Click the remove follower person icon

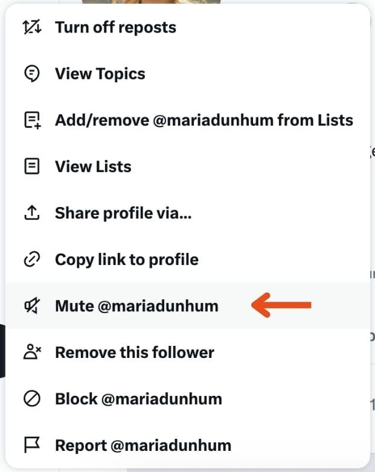32,352
